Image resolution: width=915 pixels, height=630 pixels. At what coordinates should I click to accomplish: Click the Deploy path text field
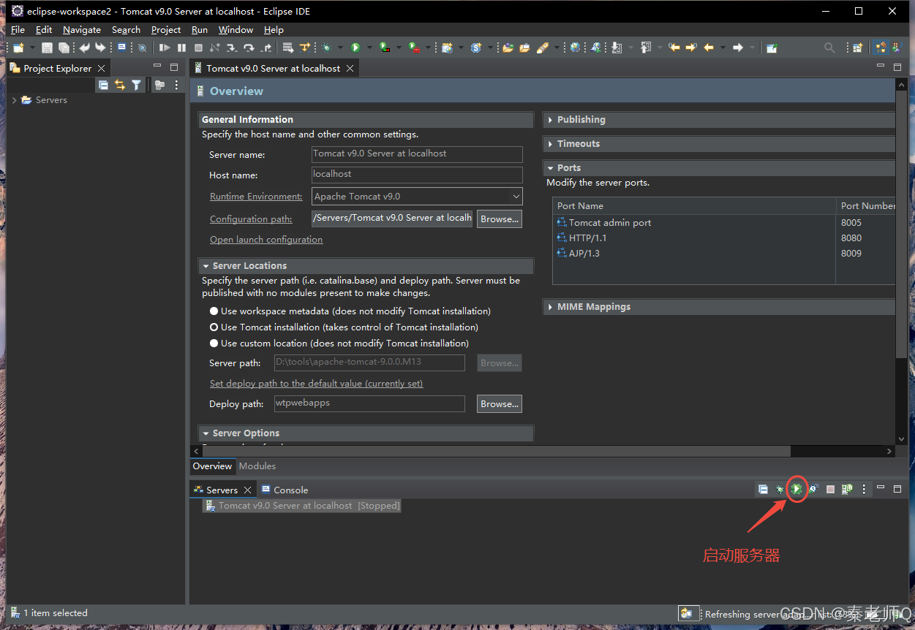369,403
